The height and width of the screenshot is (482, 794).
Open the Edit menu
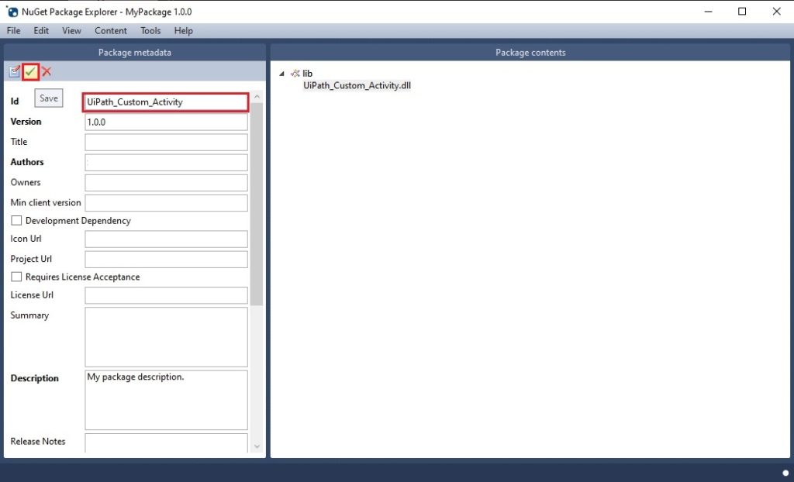41,31
